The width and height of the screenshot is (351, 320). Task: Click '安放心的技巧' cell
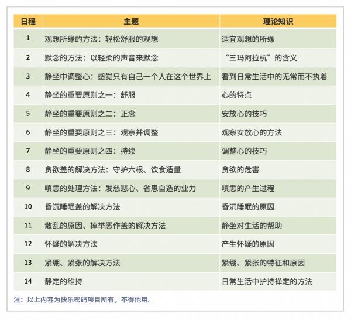pos(278,114)
